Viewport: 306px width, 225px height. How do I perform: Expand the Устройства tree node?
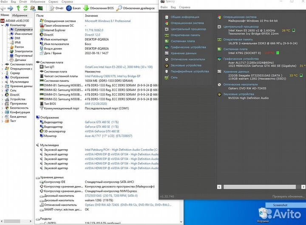2,99
